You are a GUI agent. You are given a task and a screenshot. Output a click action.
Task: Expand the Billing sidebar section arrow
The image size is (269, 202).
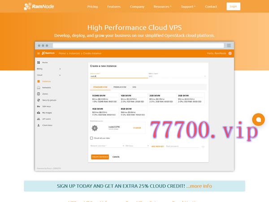(x=60, y=69)
